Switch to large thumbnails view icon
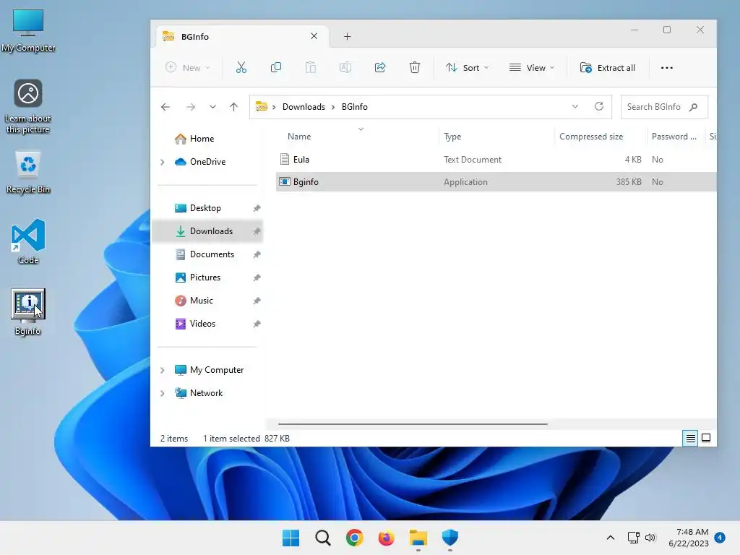 706,438
